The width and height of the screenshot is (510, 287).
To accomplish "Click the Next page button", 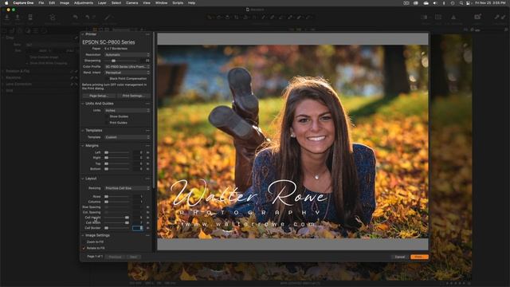I will (x=133, y=257).
